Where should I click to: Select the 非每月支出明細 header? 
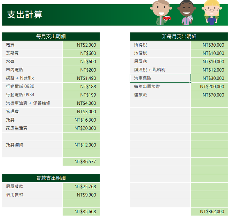coord(179,36)
